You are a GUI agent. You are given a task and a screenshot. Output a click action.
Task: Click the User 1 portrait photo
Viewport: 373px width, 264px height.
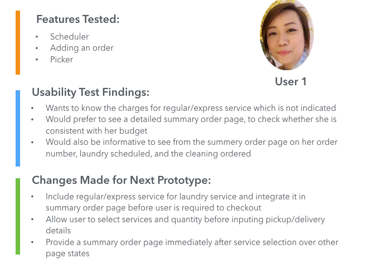(x=287, y=35)
